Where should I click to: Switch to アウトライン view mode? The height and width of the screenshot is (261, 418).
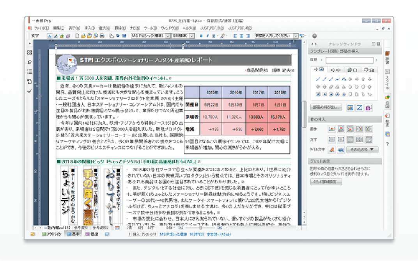(52, 234)
